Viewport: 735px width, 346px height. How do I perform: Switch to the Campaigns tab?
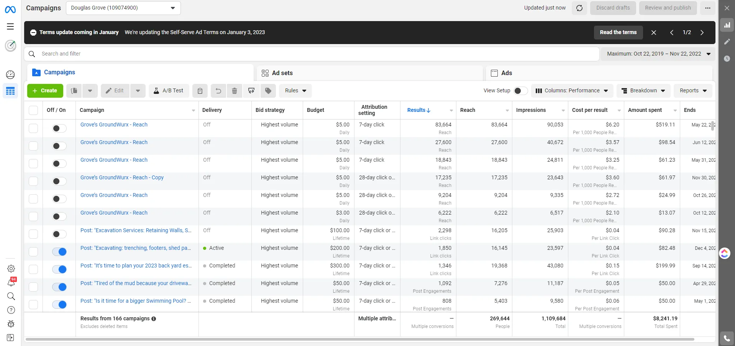(140, 72)
